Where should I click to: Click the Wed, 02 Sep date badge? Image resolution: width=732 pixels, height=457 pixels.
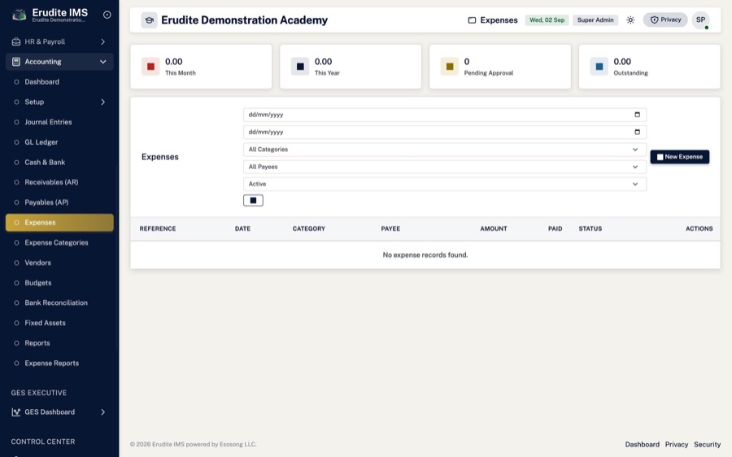point(547,20)
